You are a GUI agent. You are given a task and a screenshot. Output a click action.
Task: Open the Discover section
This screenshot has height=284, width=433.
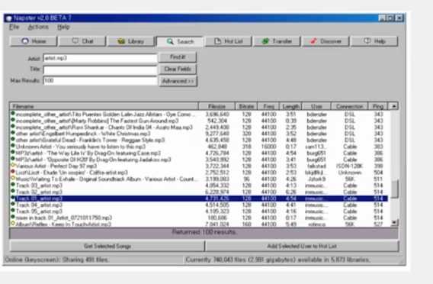coord(326,41)
